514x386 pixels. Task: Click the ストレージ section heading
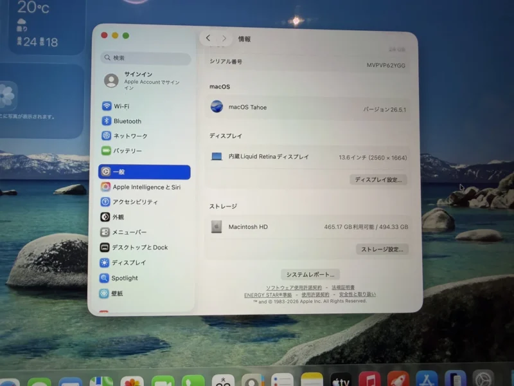click(223, 206)
